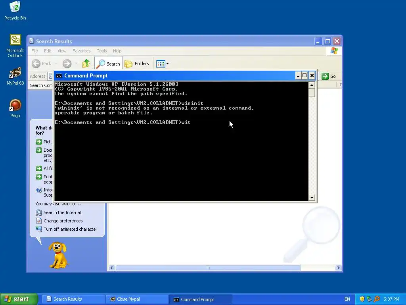Image resolution: width=406 pixels, height=305 pixels.
Task: Minimize the Command Prompt window
Action: (x=298, y=76)
